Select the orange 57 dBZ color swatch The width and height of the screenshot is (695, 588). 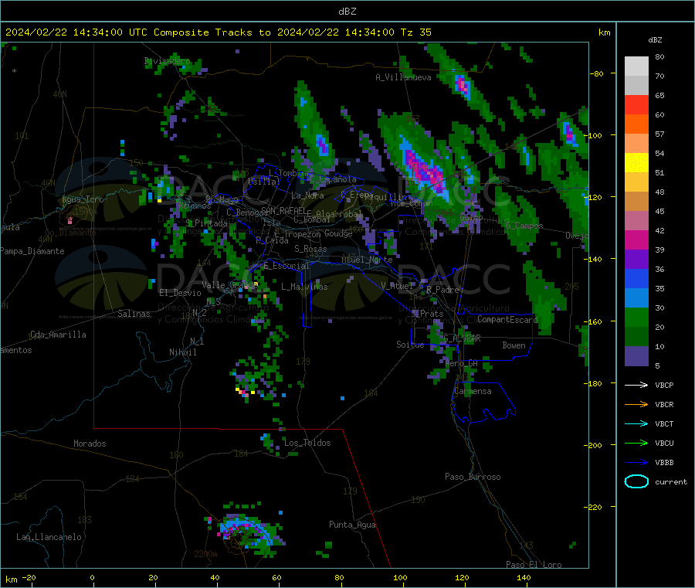click(636, 124)
